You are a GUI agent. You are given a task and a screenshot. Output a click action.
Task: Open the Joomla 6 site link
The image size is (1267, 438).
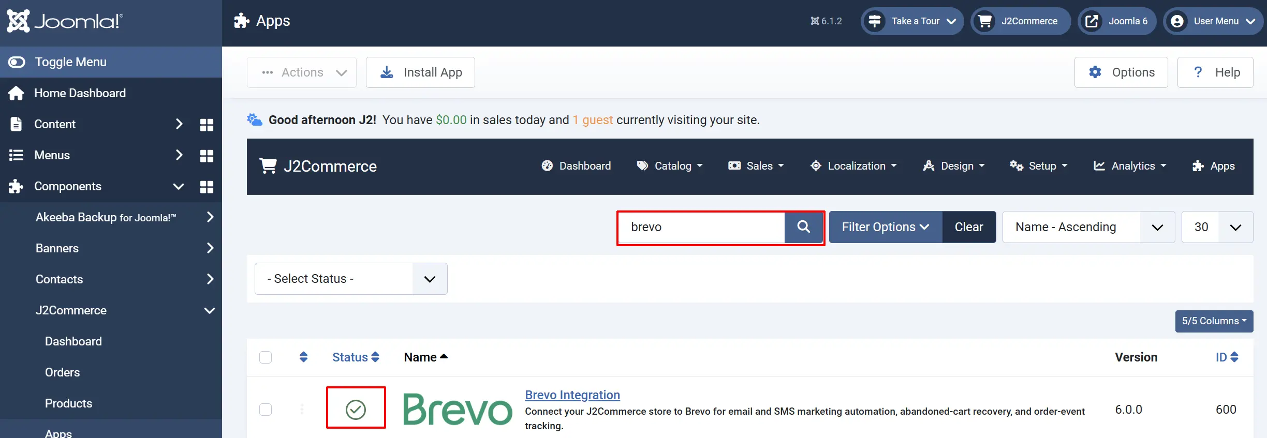(1117, 21)
